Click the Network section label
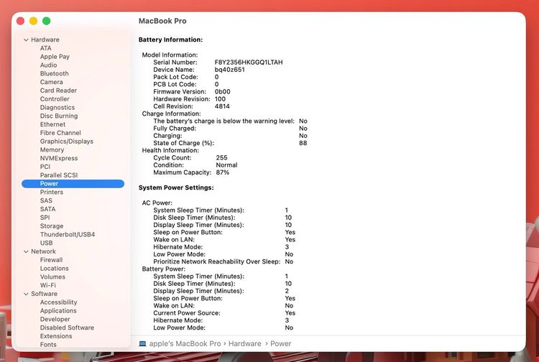Viewport: 539px width, 362px height. pyautogui.click(x=43, y=251)
